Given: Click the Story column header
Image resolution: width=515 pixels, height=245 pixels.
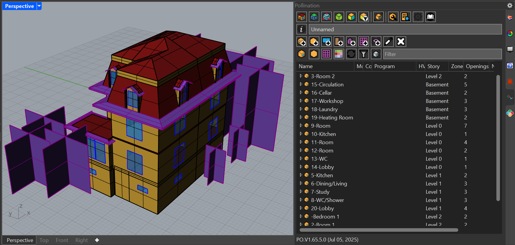Looking at the screenshot, I should [433, 66].
